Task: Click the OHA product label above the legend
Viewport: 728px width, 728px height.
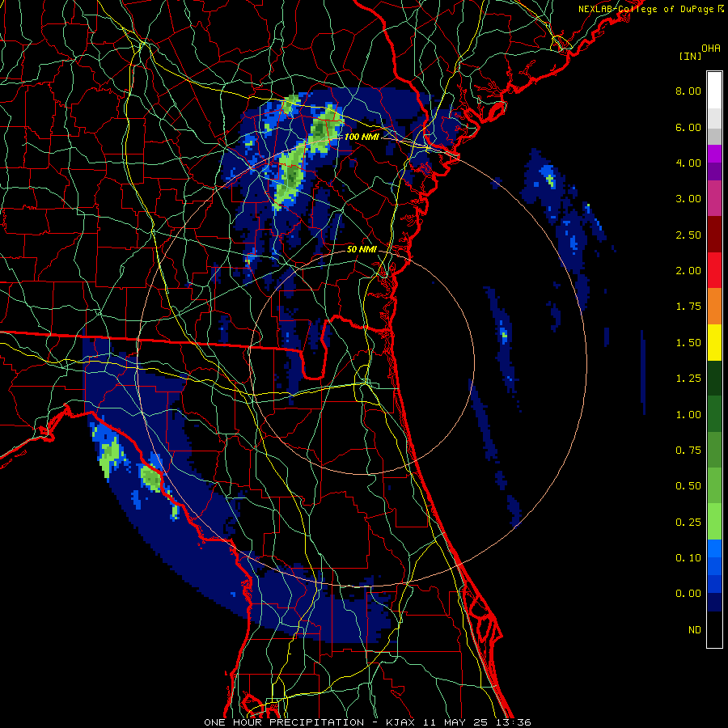Action: [x=711, y=49]
